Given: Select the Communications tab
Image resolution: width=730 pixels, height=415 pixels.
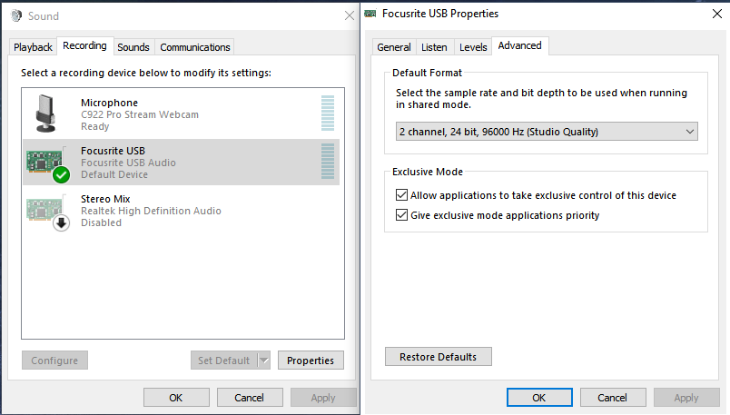Looking at the screenshot, I should [195, 47].
